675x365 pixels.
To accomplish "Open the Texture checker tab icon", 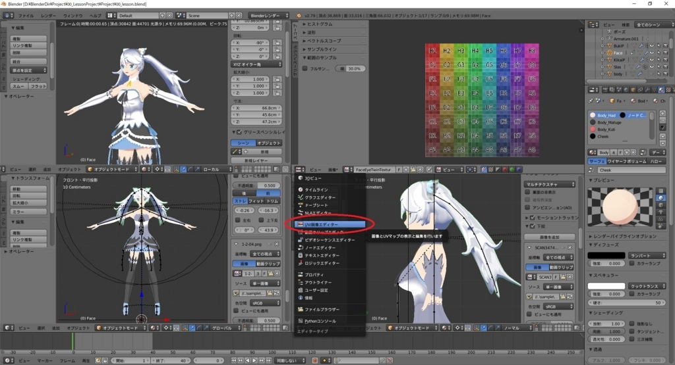I will 668,90.
